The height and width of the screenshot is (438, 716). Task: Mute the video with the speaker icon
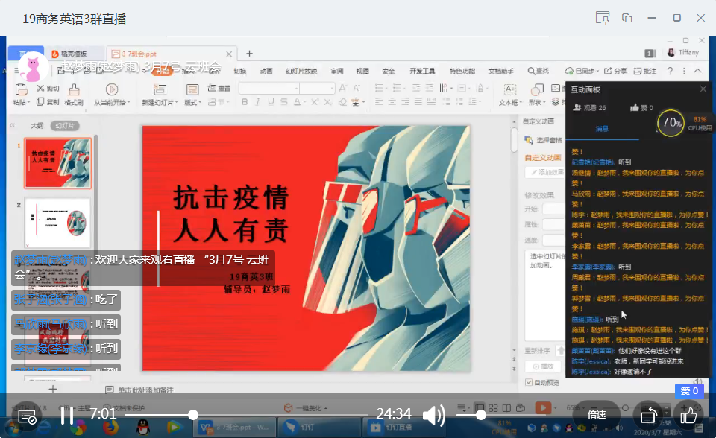(x=433, y=415)
